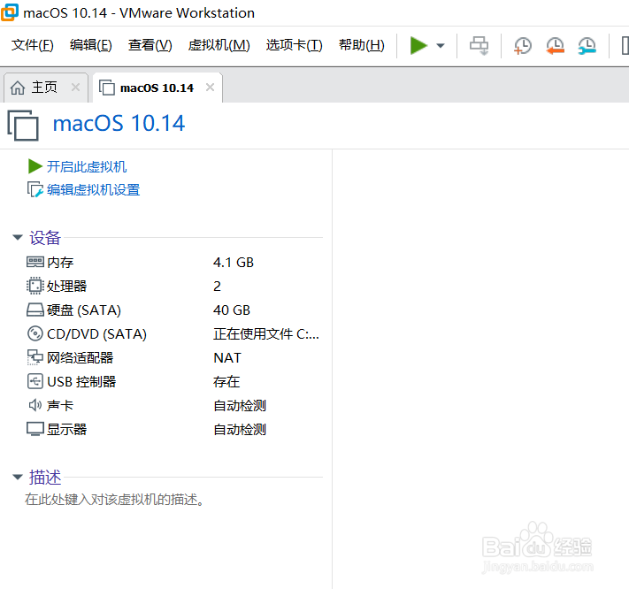The width and height of the screenshot is (629, 589).
Task: Collapse the 描述 section
Action: coord(17,477)
